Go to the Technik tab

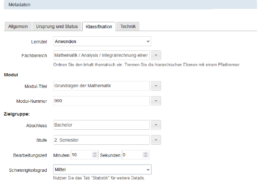tap(128, 26)
